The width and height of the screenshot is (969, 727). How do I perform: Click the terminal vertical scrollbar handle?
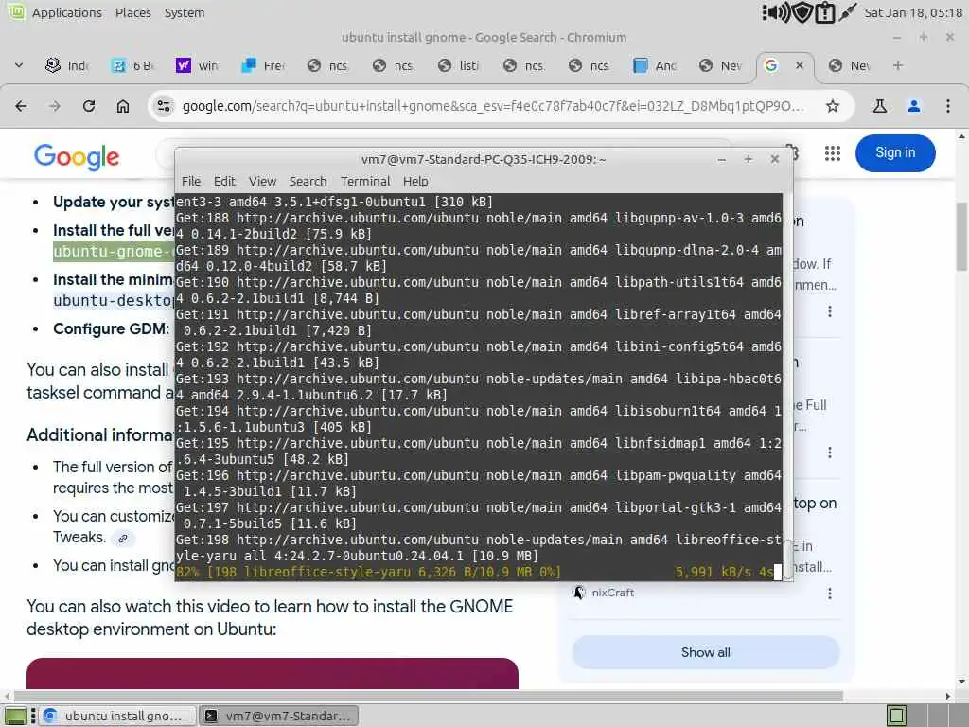(x=788, y=559)
